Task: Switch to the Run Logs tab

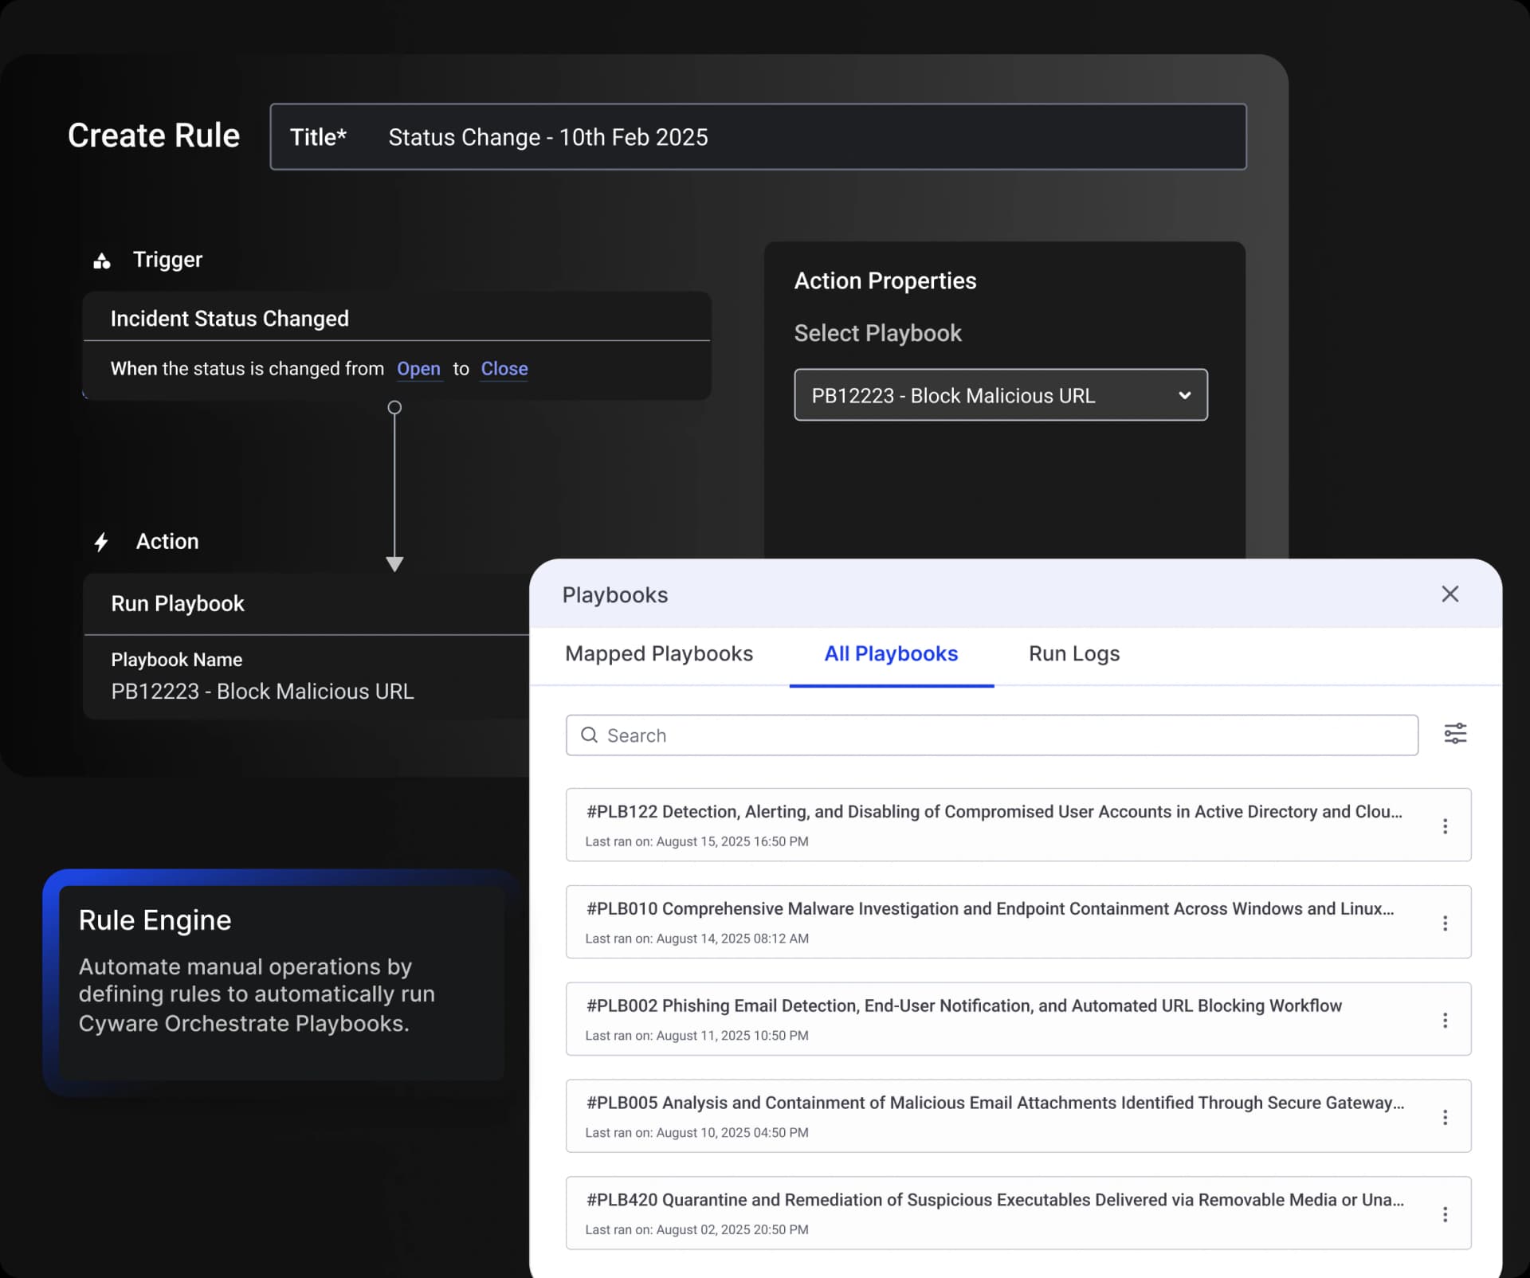Action: (1073, 654)
